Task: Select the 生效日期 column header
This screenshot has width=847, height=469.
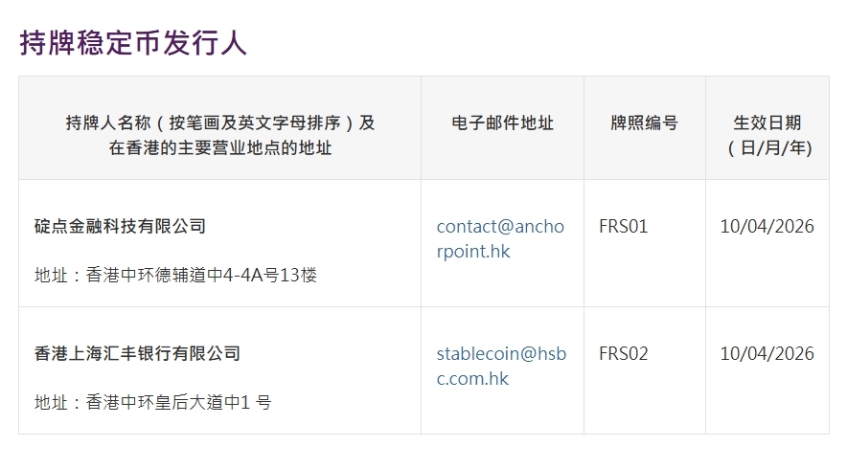Action: point(767,123)
